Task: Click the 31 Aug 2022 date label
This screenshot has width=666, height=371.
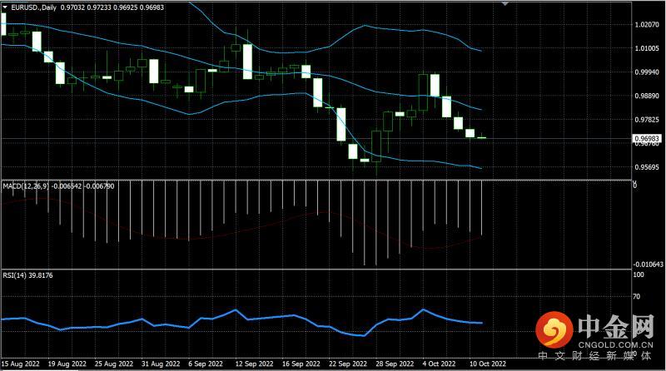Action: point(161,364)
